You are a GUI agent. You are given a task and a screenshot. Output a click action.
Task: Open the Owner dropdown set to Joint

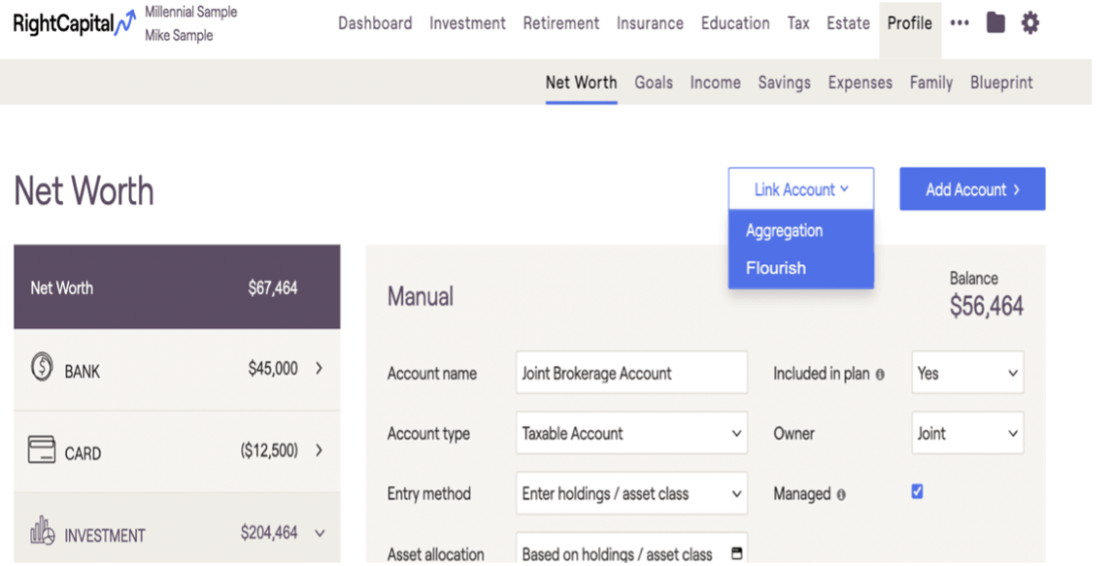pos(967,434)
